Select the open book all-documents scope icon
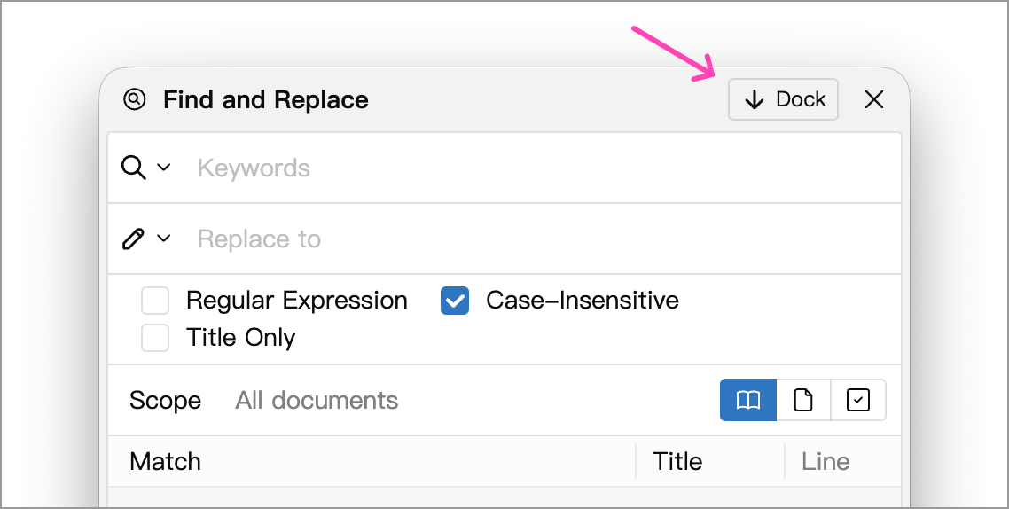Image resolution: width=1009 pixels, height=509 pixels. pos(747,400)
